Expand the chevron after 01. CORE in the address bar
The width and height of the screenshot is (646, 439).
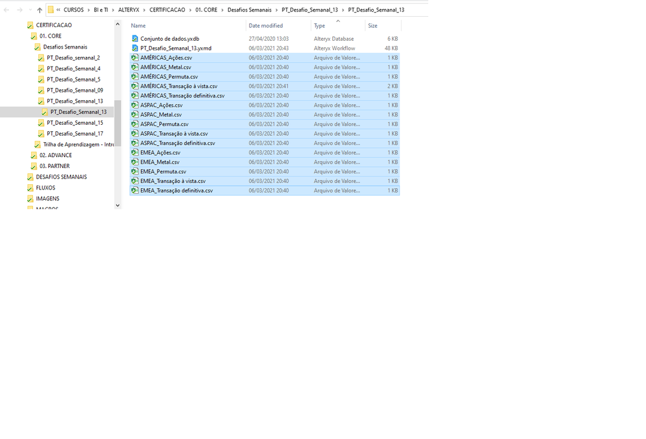(x=222, y=10)
